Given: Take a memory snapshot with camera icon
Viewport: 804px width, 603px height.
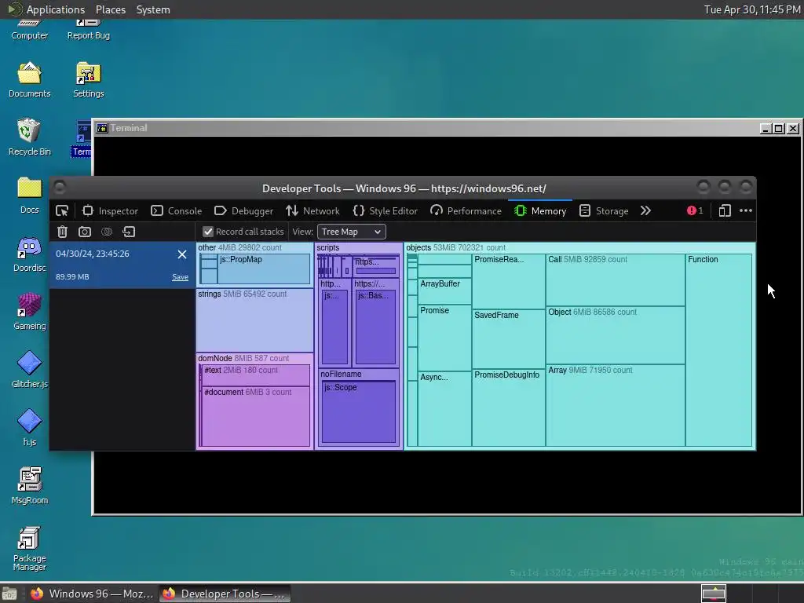Looking at the screenshot, I should [85, 232].
